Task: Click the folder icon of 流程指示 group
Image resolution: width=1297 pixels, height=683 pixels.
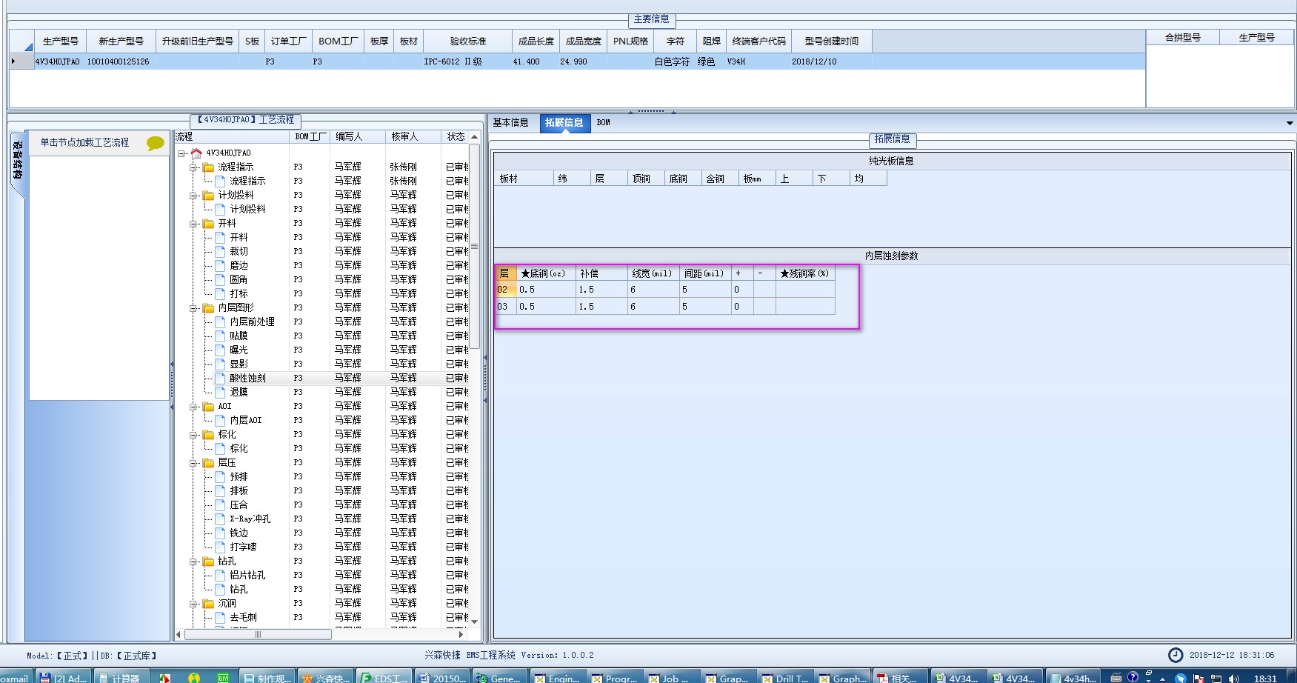Action: [208, 167]
